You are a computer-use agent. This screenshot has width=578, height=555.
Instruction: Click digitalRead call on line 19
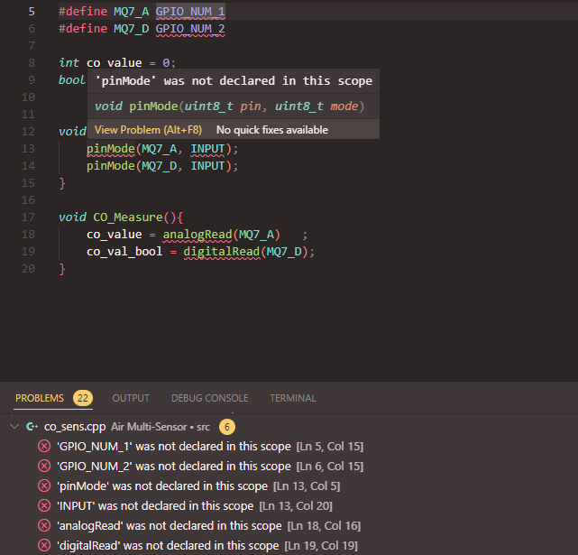(222, 252)
